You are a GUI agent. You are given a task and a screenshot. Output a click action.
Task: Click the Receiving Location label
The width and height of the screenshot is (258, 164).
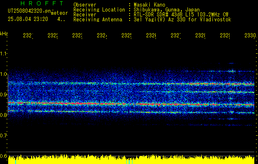(x=99, y=10)
